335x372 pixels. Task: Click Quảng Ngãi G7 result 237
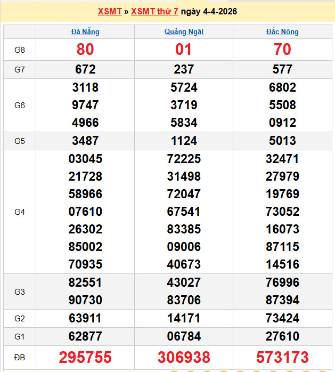pyautogui.click(x=184, y=69)
